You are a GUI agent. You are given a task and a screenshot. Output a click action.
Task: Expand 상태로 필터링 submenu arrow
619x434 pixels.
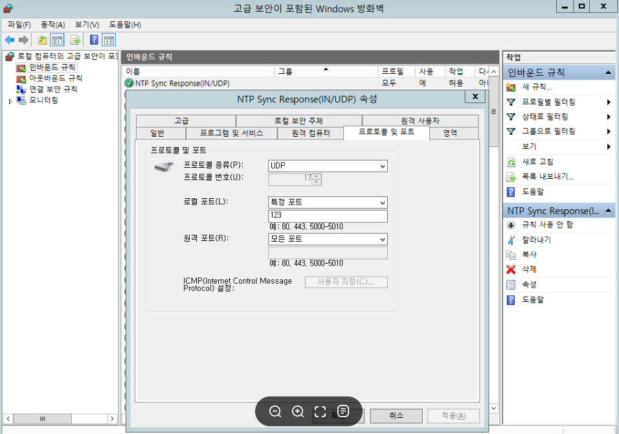[609, 117]
